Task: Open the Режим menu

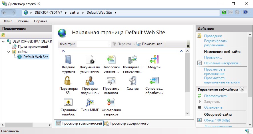Action: [23, 21]
